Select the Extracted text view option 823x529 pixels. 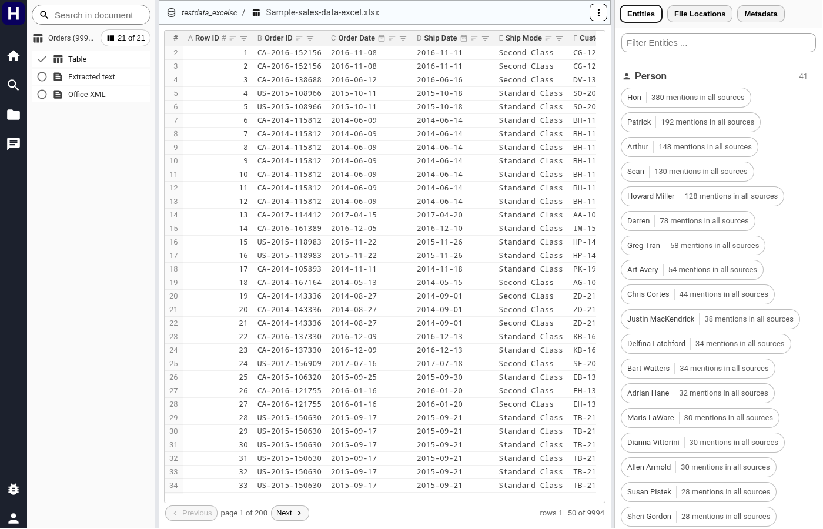91,76
